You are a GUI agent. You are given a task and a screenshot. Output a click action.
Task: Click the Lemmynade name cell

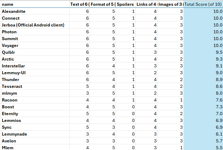(35, 134)
